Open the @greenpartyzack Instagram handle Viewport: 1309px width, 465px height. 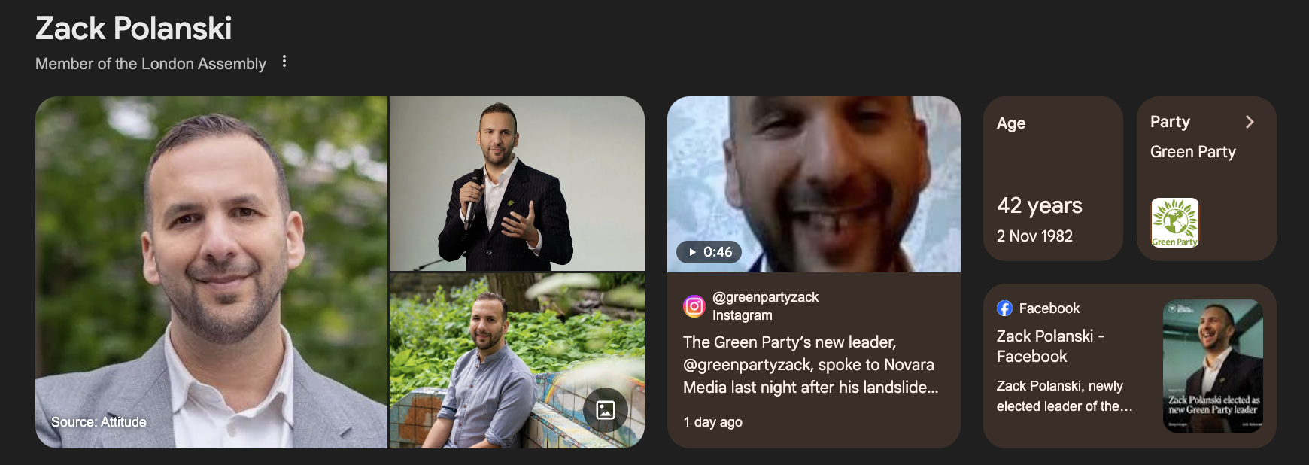765,297
